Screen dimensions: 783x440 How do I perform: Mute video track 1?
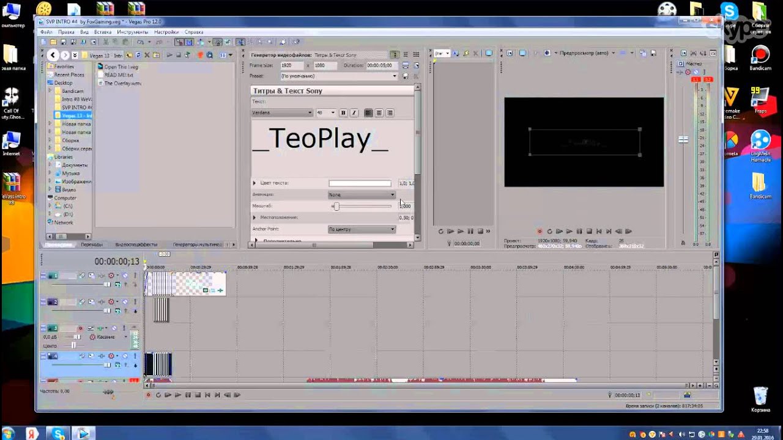coord(125,276)
